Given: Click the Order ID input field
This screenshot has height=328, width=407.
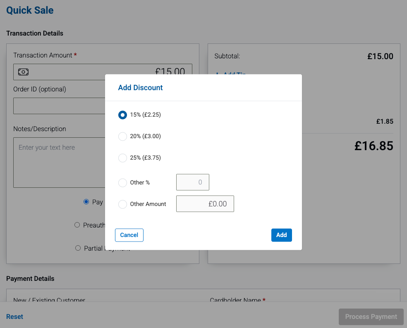Looking at the screenshot, I should 59,106.
